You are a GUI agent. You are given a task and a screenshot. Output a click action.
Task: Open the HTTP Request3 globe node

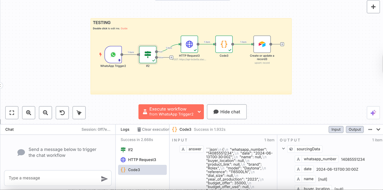189,44
